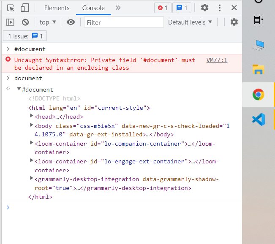This screenshot has height=244, width=275.
Task: Collapse the #document tree node
Action: point(19,89)
